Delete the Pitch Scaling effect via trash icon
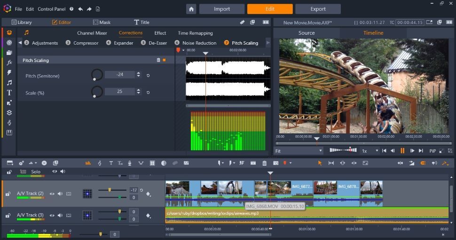This screenshot has width=456, height=240. 158,60
